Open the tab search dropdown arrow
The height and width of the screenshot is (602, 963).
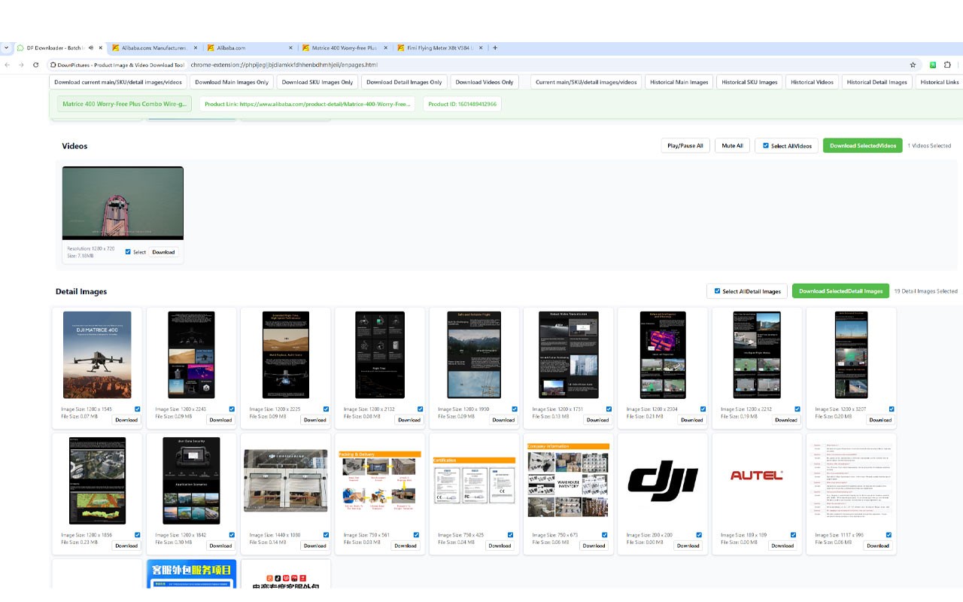(x=6, y=47)
